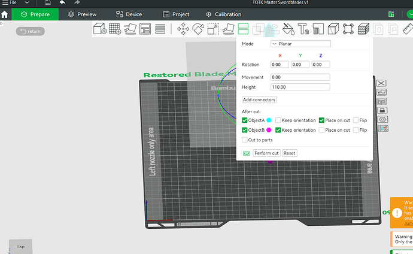
Task: Click the Perform cut button
Action: [x=266, y=153]
